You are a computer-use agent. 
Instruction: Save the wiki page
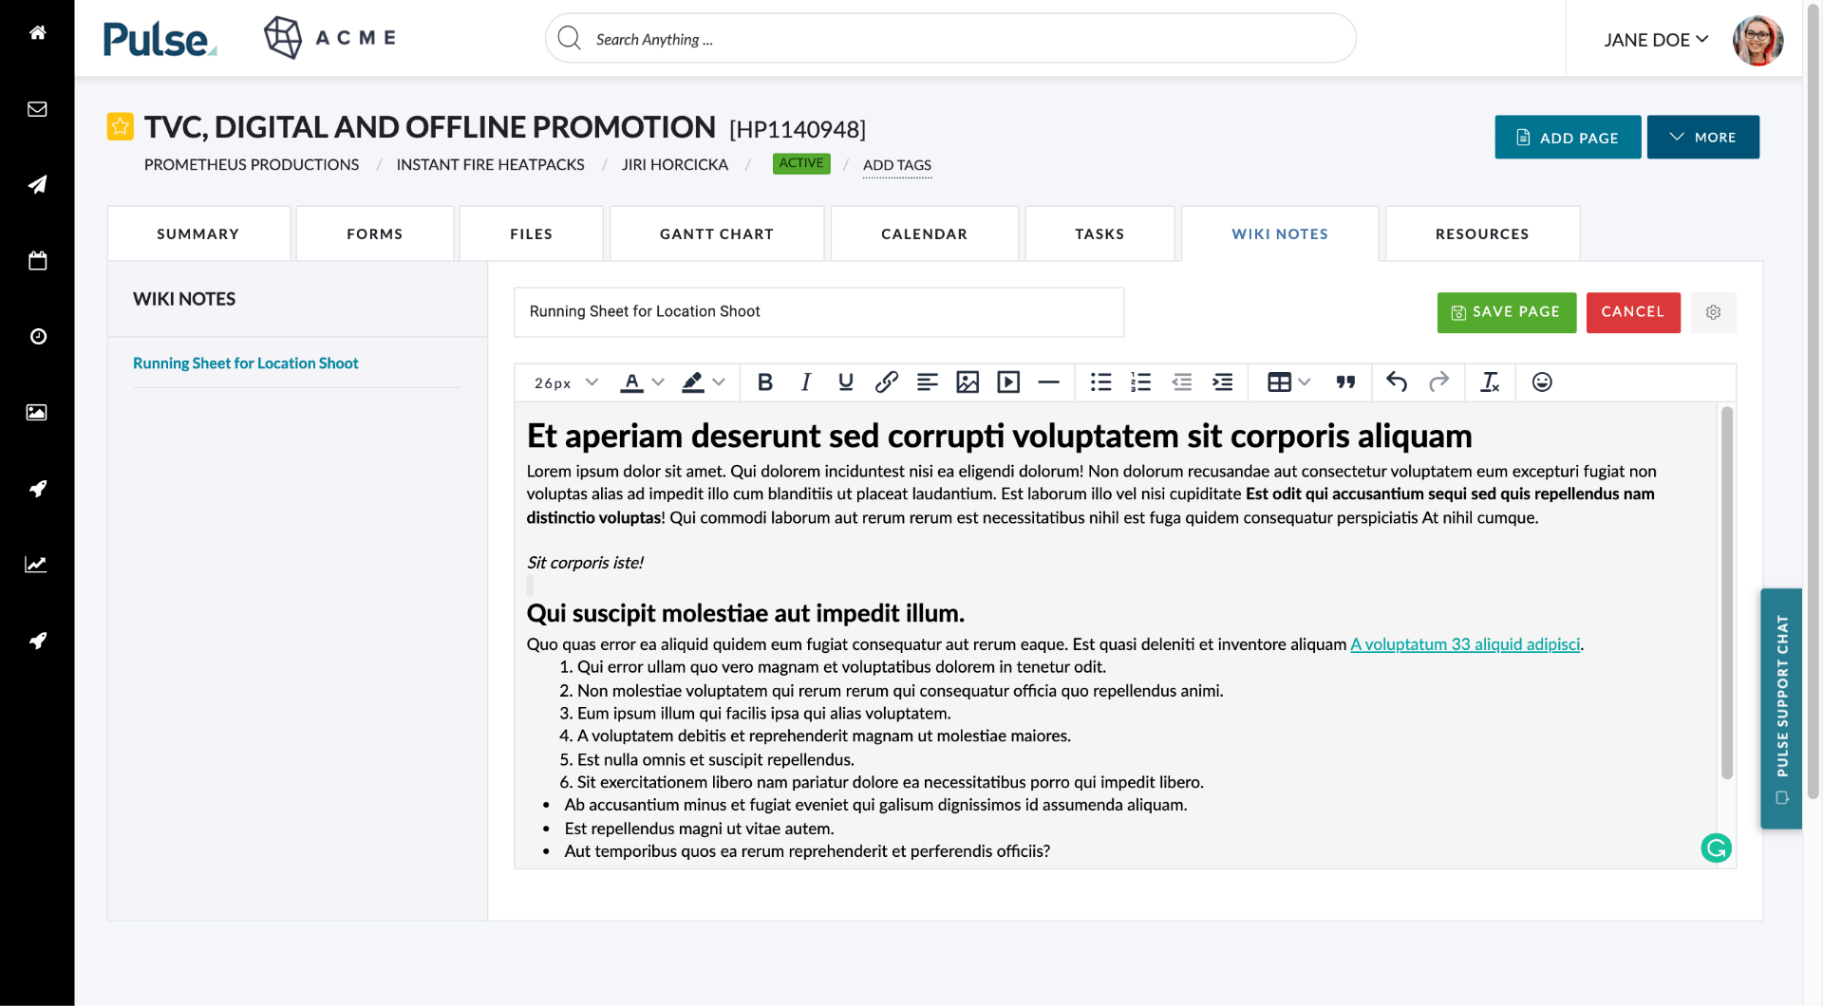(x=1506, y=311)
